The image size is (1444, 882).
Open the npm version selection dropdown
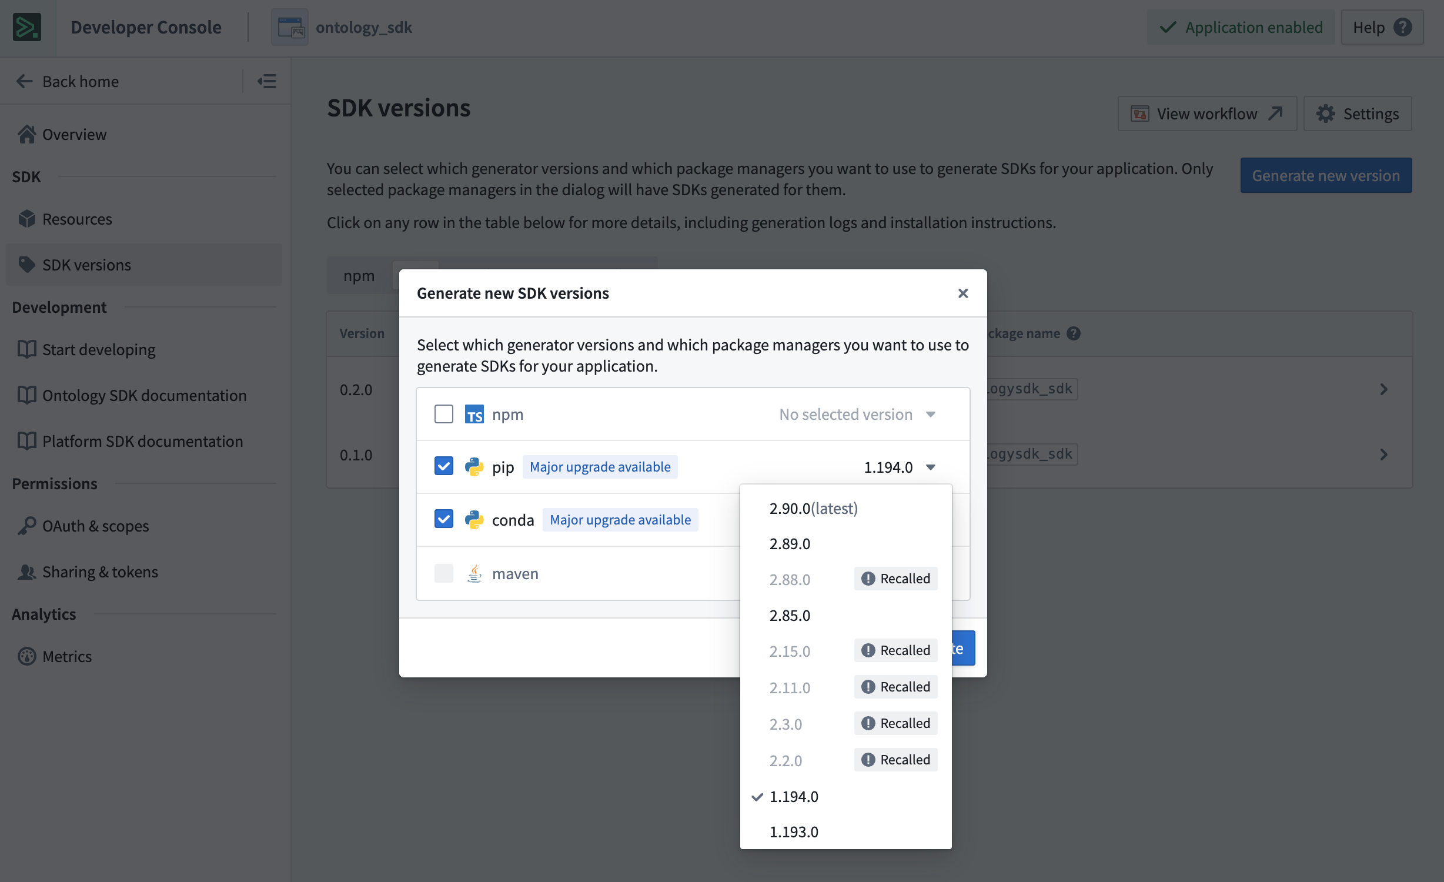pyautogui.click(x=857, y=414)
